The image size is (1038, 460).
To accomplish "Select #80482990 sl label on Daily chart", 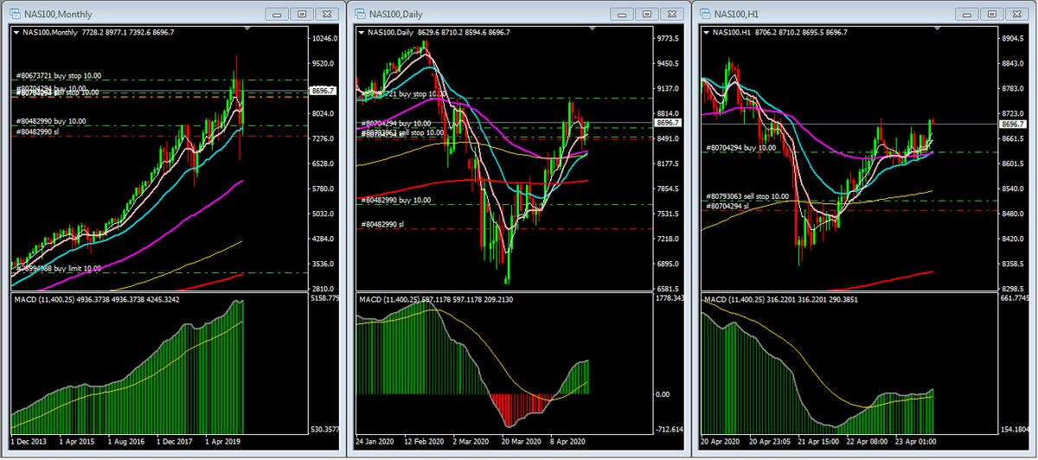I will [x=382, y=225].
